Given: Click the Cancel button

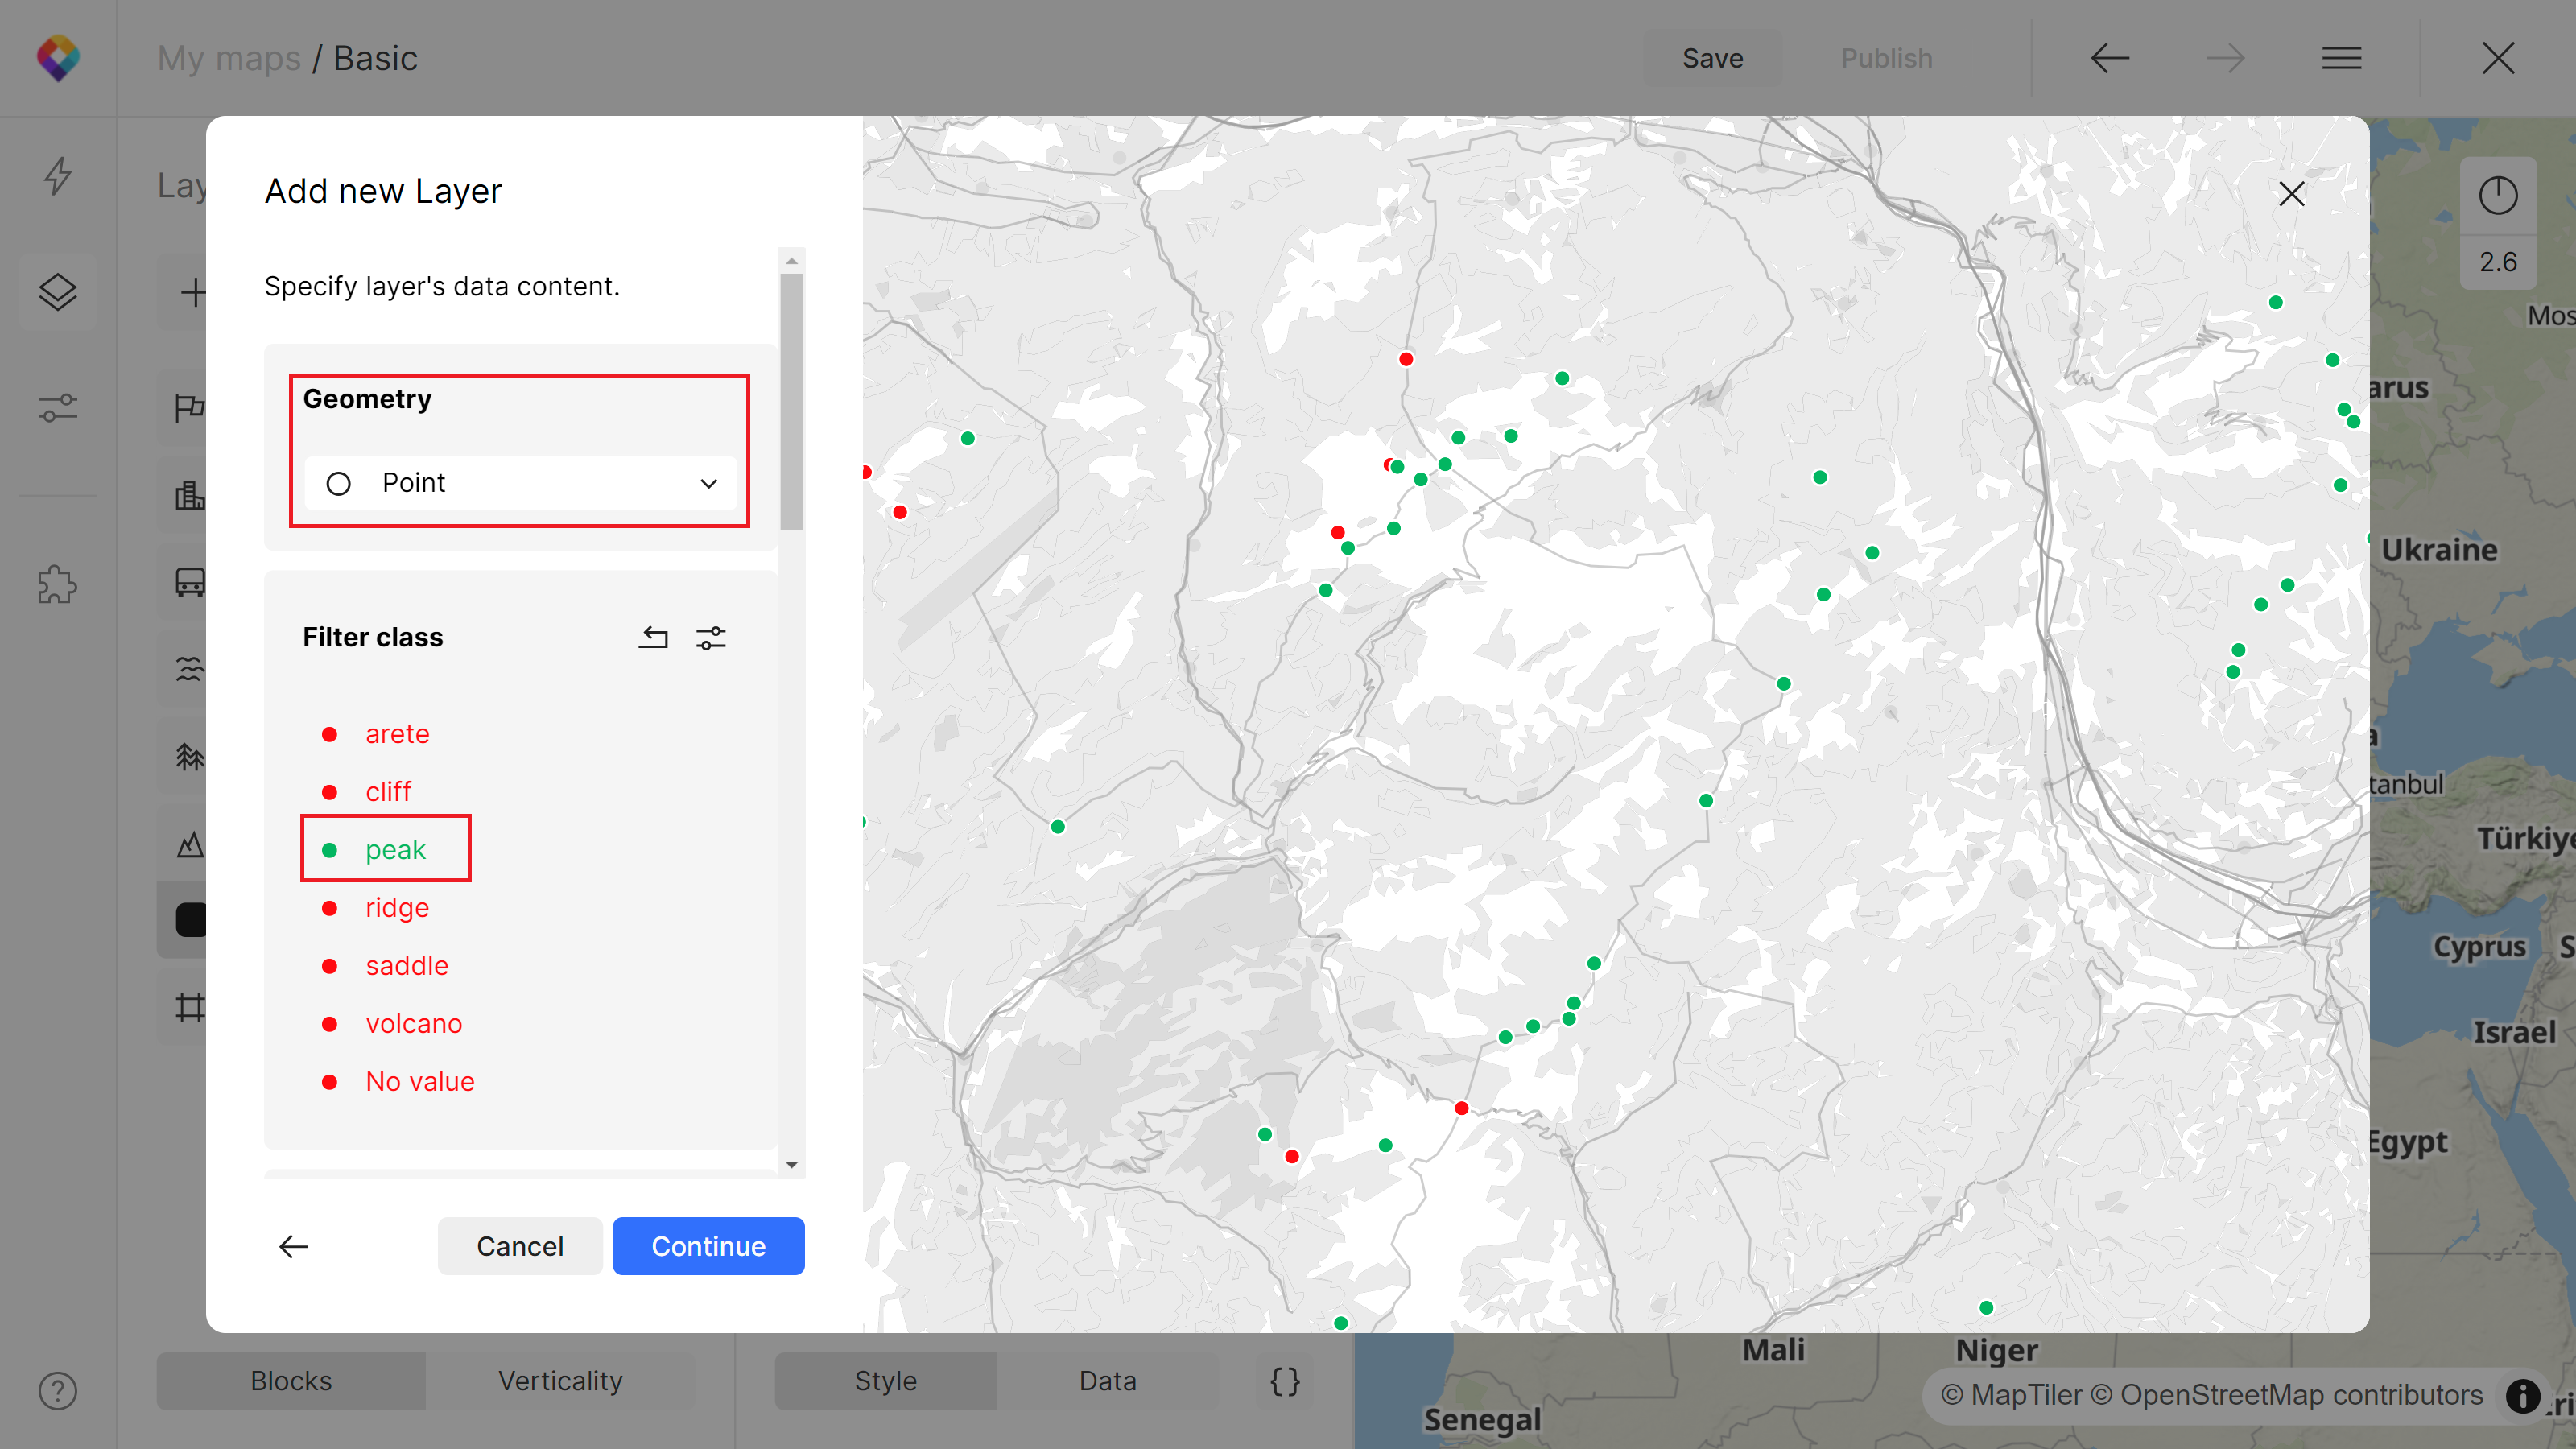Looking at the screenshot, I should click(519, 1246).
